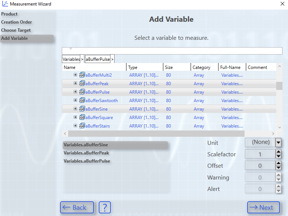Viewport: 288px width, 216px height.
Task: Sort by the Comment column header
Action: (261, 67)
